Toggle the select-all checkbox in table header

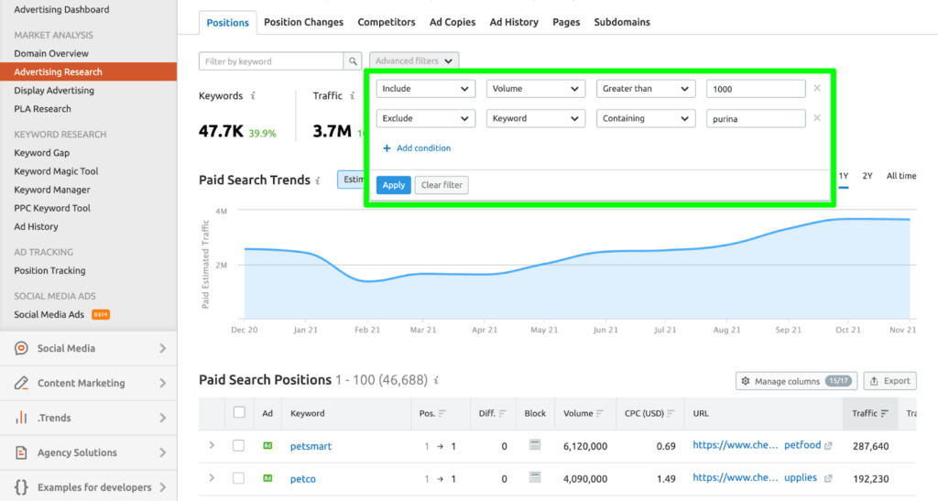[x=239, y=413]
